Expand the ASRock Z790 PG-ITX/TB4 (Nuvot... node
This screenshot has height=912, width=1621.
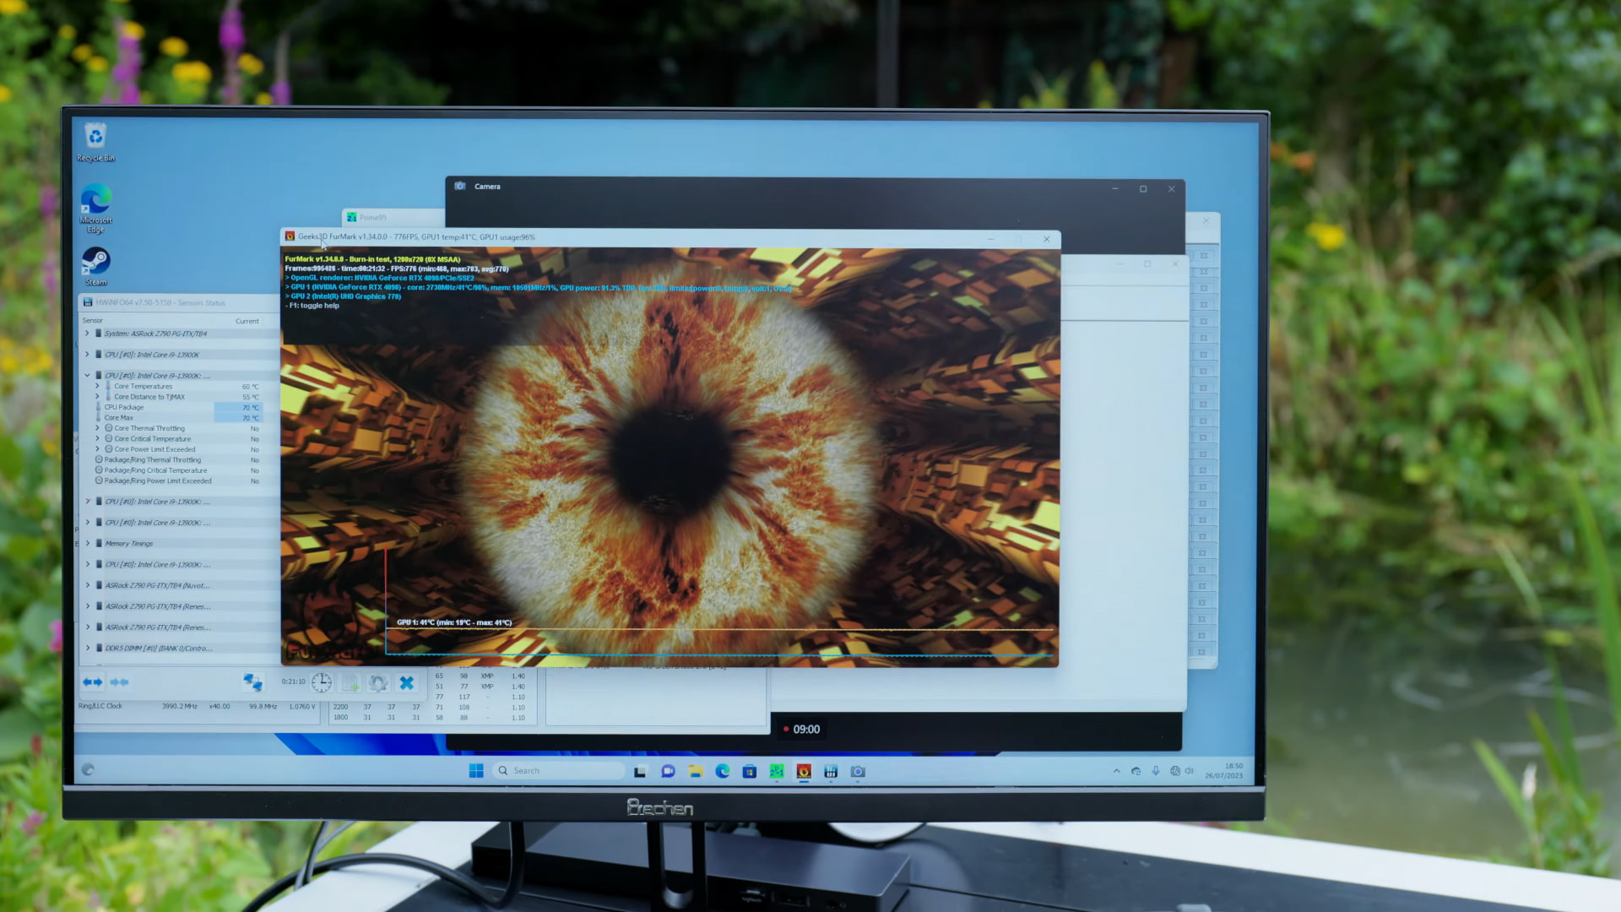click(x=87, y=585)
